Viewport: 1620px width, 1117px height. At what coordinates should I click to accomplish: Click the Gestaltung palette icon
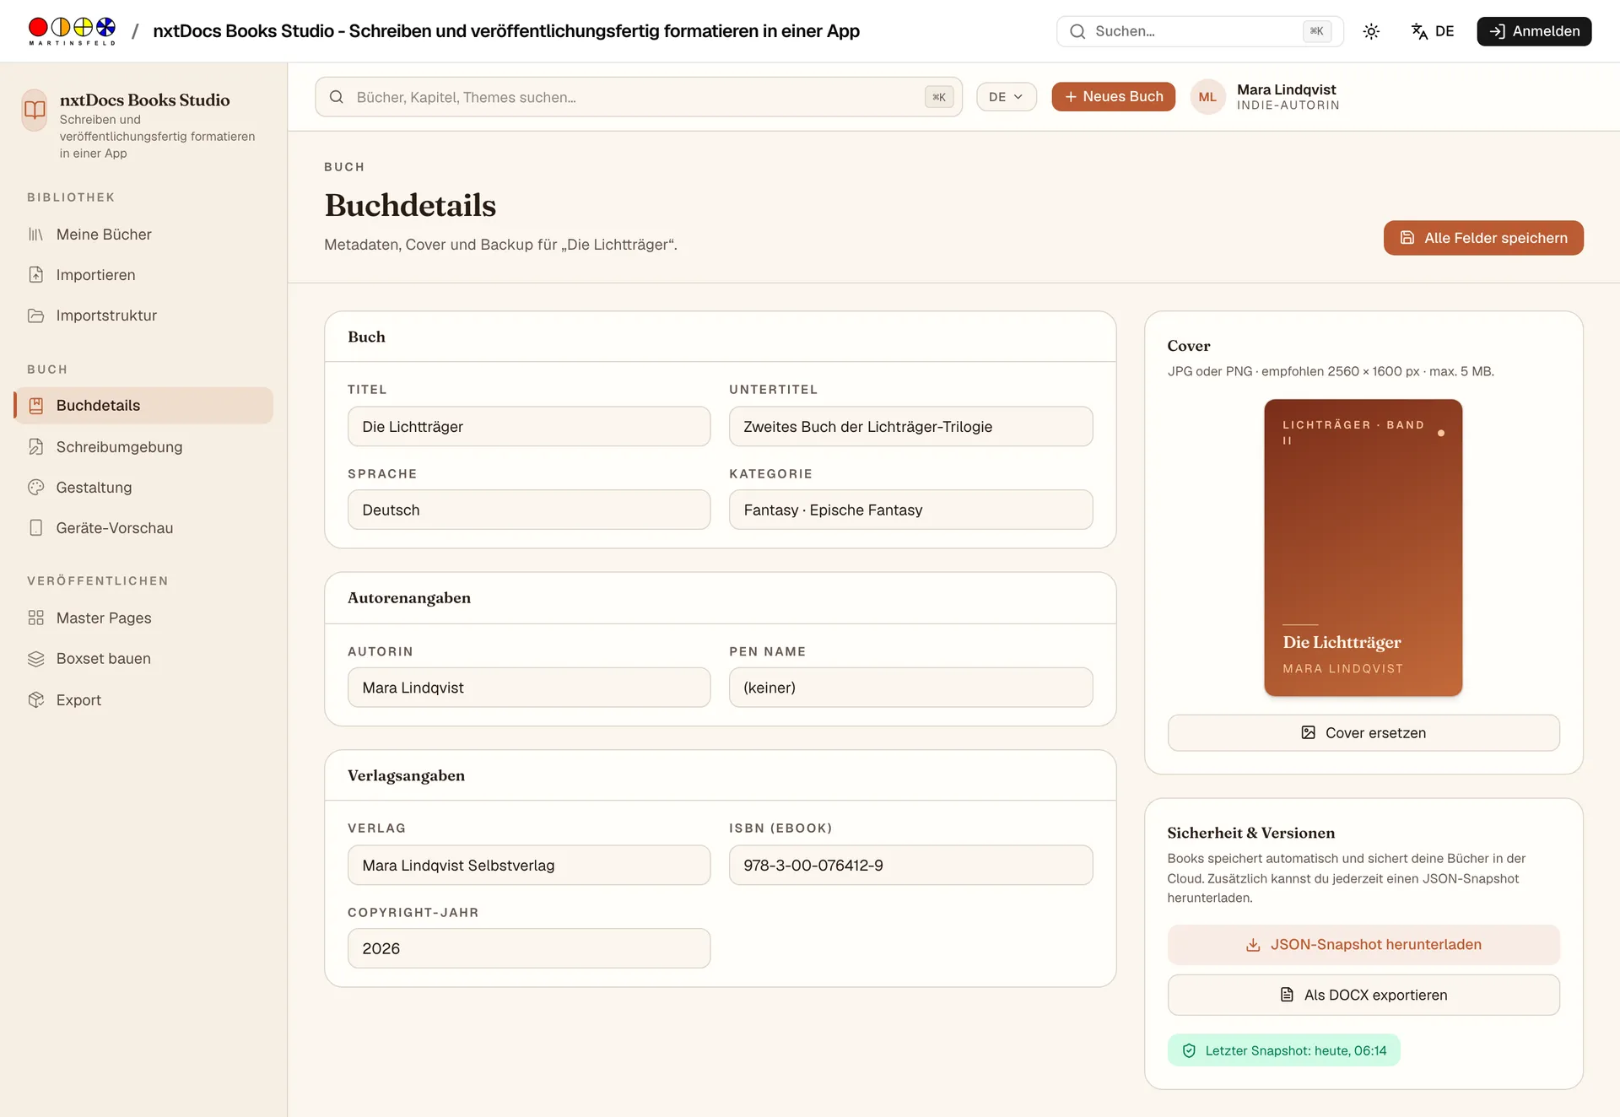pos(35,488)
